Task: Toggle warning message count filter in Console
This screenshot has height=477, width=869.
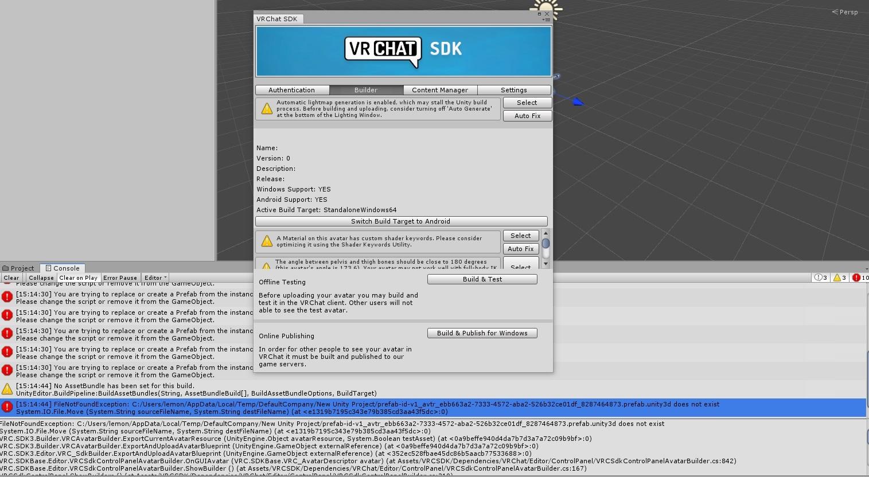Action: tap(839, 277)
